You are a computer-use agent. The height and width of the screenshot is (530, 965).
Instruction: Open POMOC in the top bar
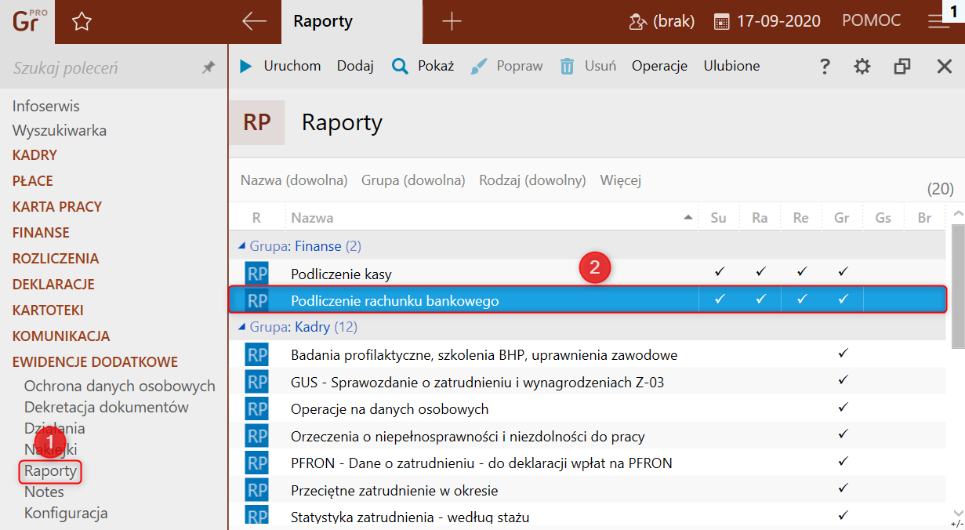871,22
